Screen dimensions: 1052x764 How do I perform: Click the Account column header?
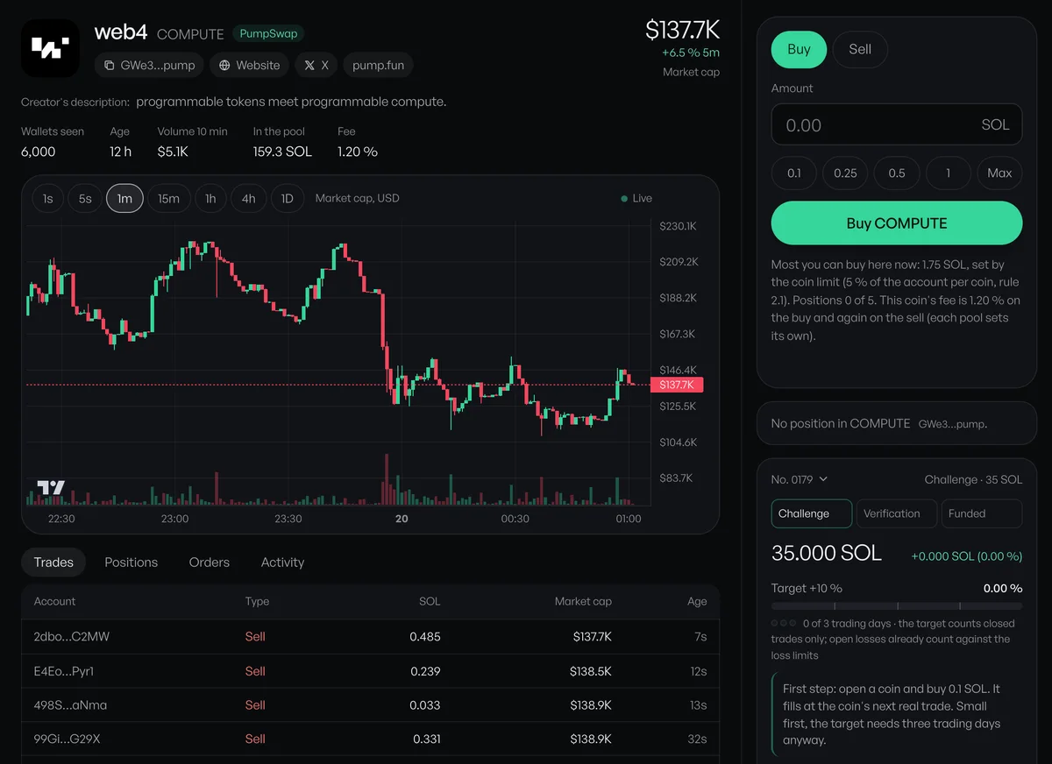click(54, 602)
